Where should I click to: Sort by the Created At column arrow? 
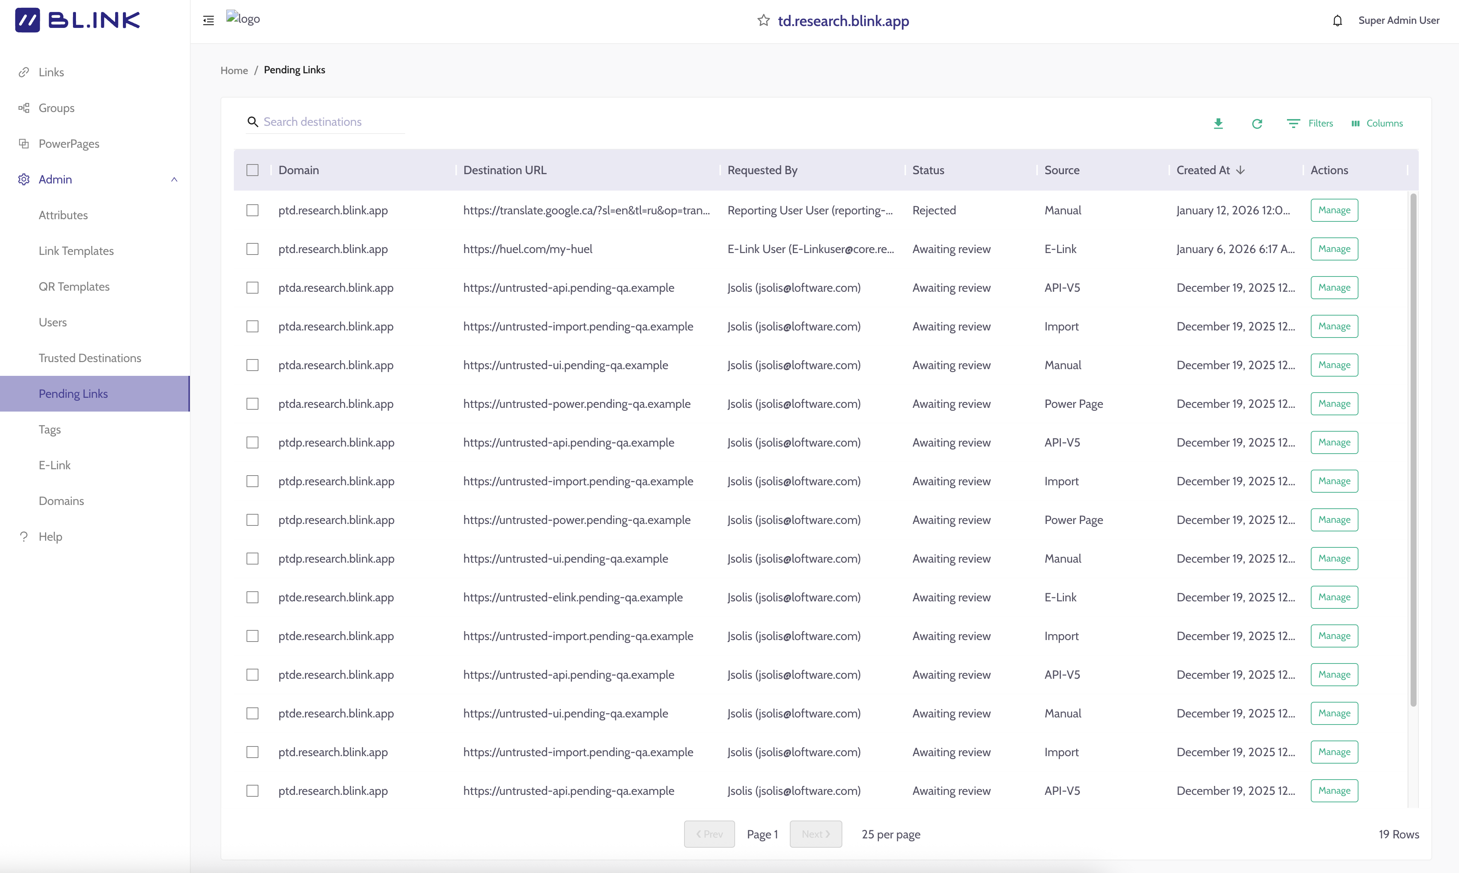pos(1241,170)
